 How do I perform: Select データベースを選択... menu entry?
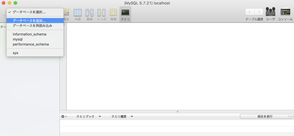[35, 12]
